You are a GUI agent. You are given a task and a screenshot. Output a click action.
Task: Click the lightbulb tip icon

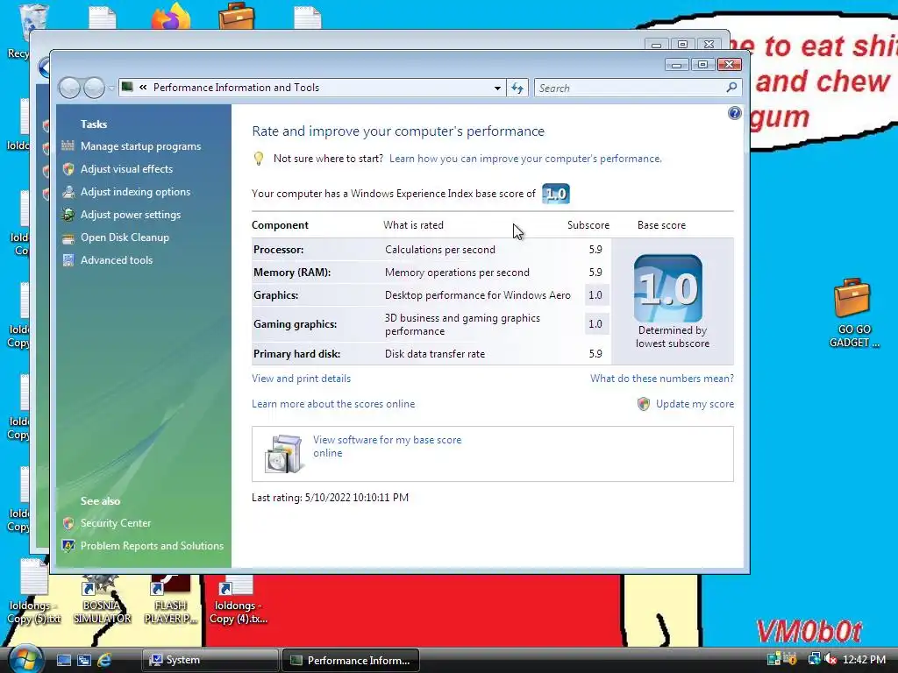click(259, 159)
